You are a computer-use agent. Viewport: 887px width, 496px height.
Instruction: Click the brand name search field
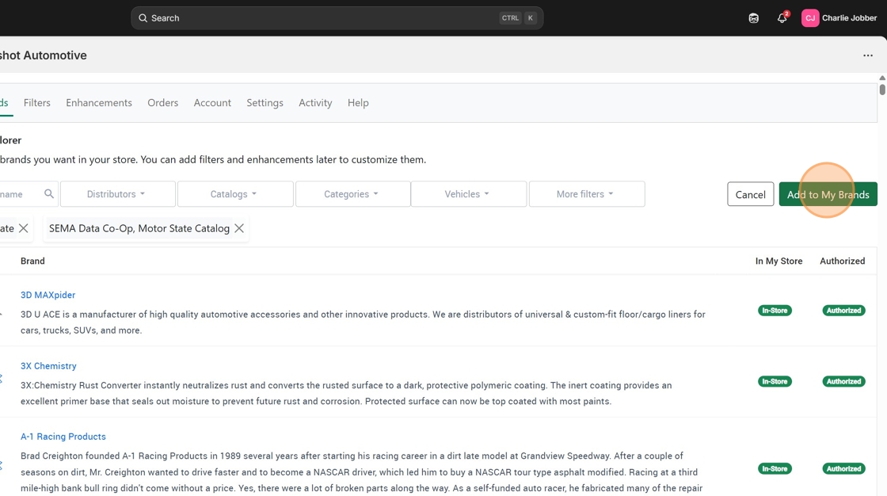[x=29, y=193]
